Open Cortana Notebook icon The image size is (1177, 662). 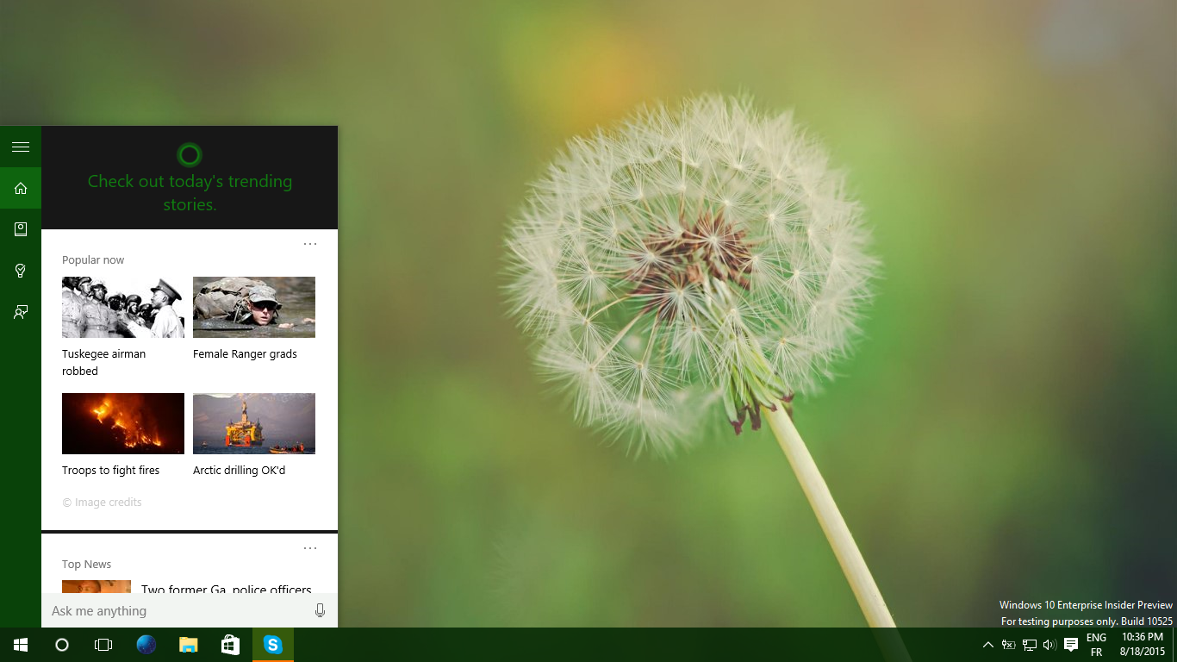tap(21, 229)
